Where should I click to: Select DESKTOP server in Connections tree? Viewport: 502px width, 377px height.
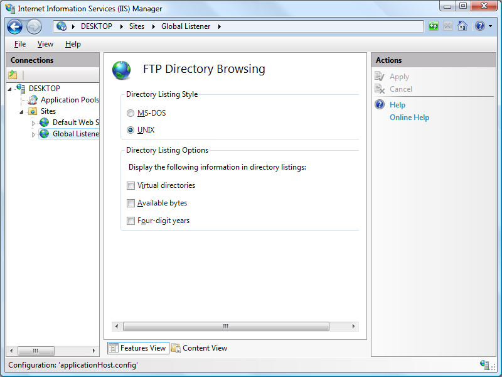click(x=45, y=89)
